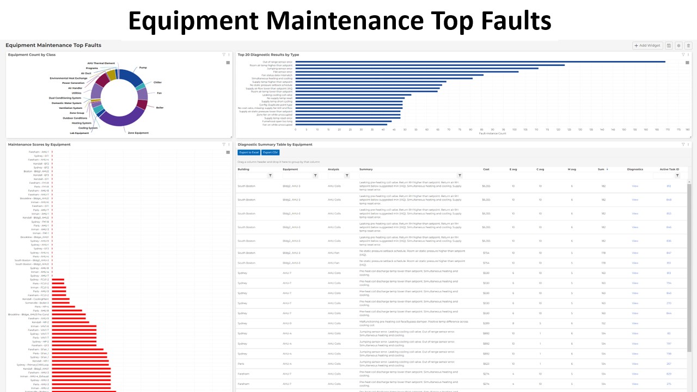Viewport: 697px width, 392px height.
Task: Click Export to Excel button
Action: click(249, 152)
